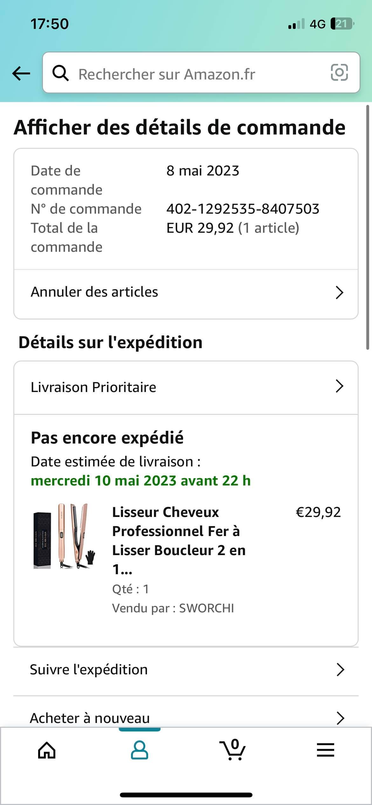Click the page scrollbar on right edge

click(x=368, y=227)
